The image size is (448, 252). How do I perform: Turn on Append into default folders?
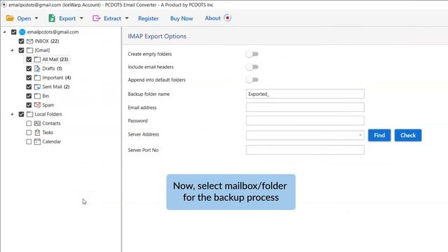click(x=252, y=80)
